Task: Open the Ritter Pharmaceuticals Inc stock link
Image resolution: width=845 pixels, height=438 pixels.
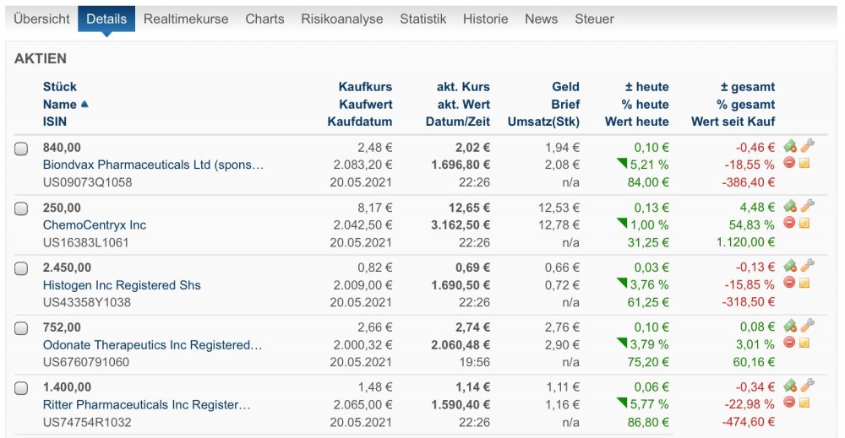Action: coord(146,405)
